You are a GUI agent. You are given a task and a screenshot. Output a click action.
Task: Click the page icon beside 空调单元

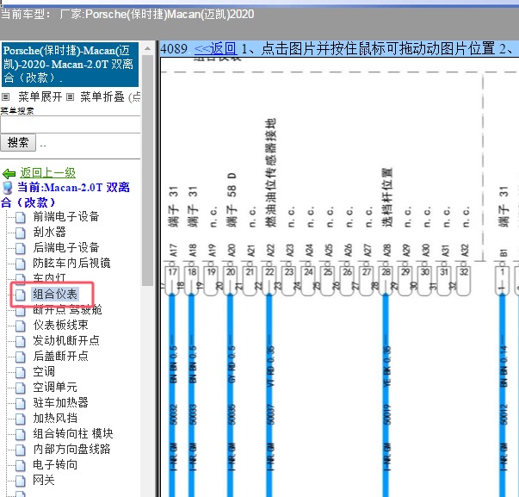click(x=21, y=388)
